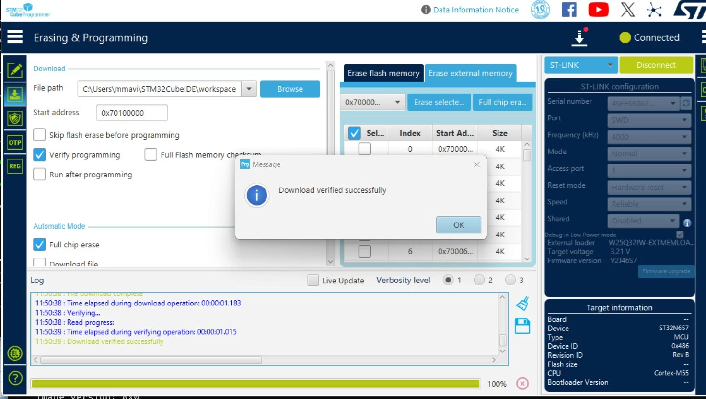Open the Frequency 4000 dropdown
The width and height of the screenshot is (706, 399).
point(649,137)
